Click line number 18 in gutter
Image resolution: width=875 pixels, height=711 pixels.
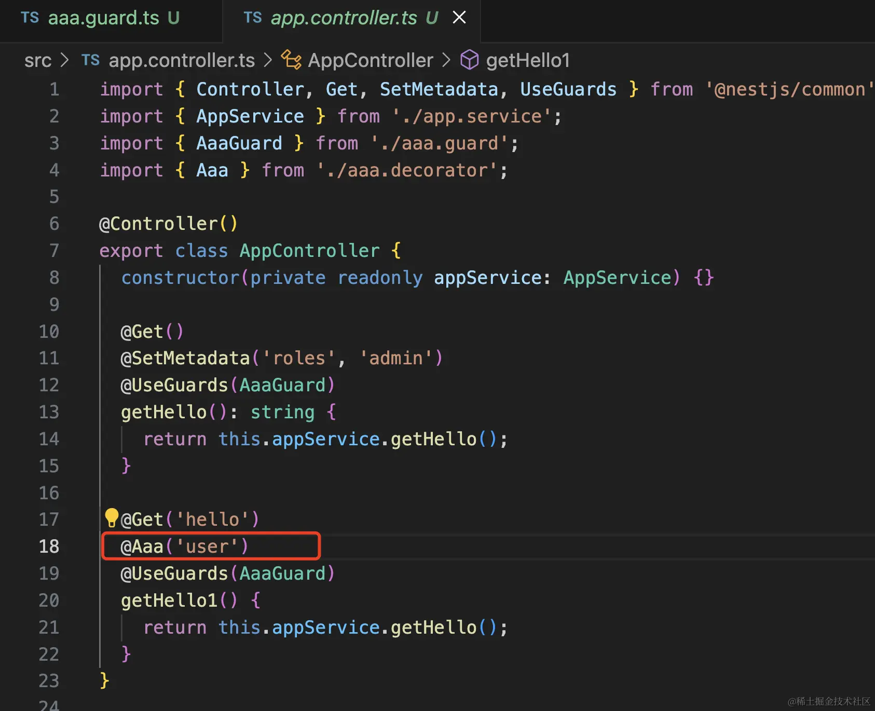[x=49, y=546]
